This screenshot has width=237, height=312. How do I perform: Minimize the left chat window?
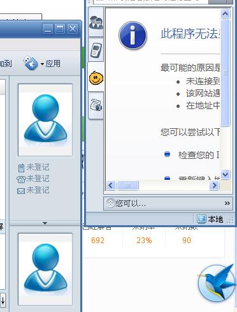tap(48, 29)
